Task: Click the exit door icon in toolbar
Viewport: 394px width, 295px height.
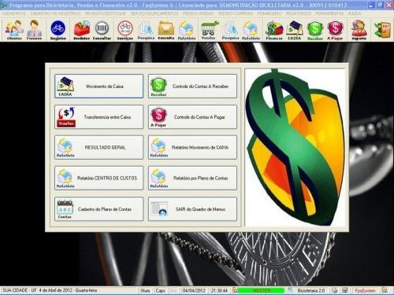Action: (x=382, y=30)
